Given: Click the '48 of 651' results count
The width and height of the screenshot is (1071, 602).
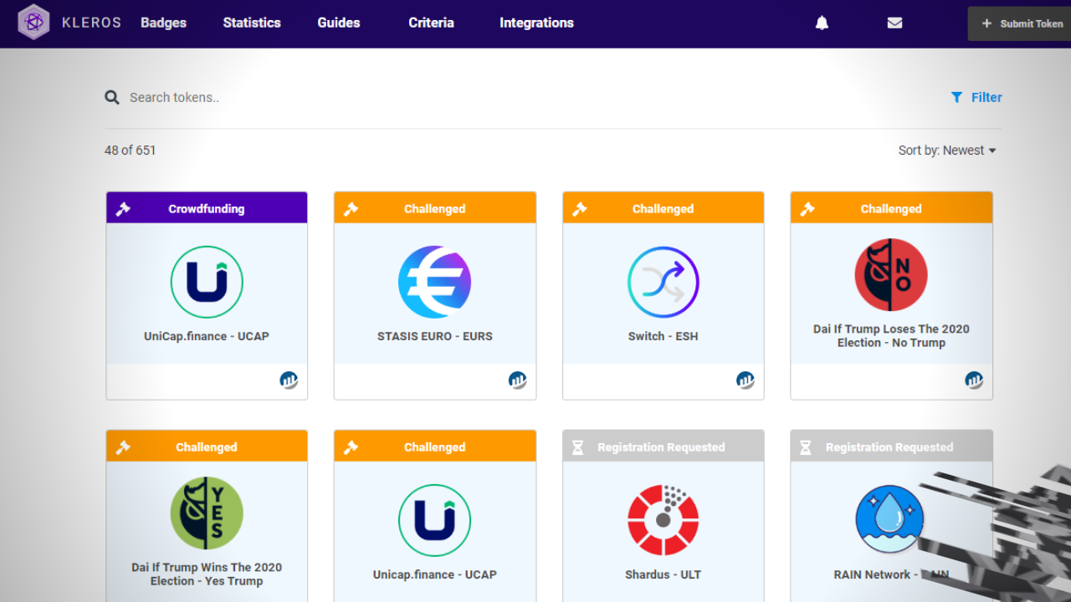Looking at the screenshot, I should pos(131,150).
